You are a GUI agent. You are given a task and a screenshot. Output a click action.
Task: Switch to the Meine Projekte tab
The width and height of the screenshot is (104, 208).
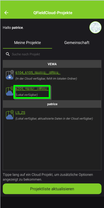28,43
